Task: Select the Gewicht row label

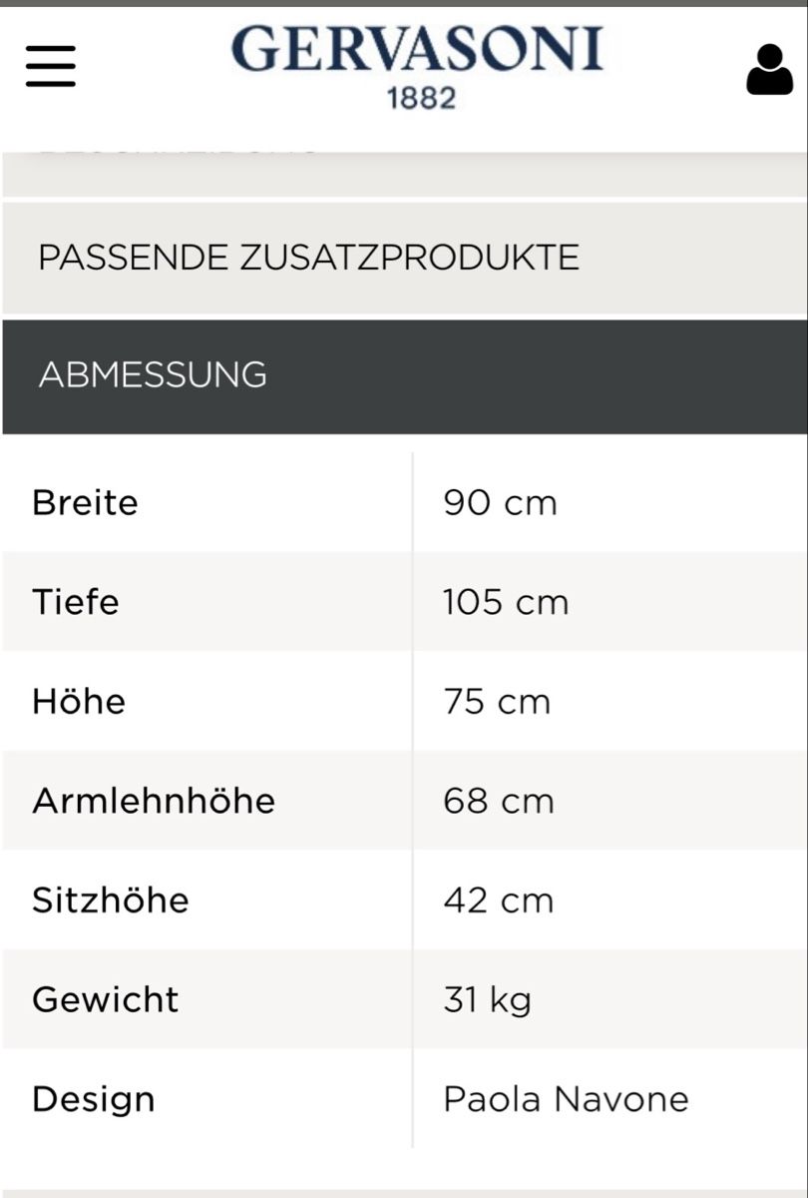Action: pyautogui.click(x=106, y=999)
